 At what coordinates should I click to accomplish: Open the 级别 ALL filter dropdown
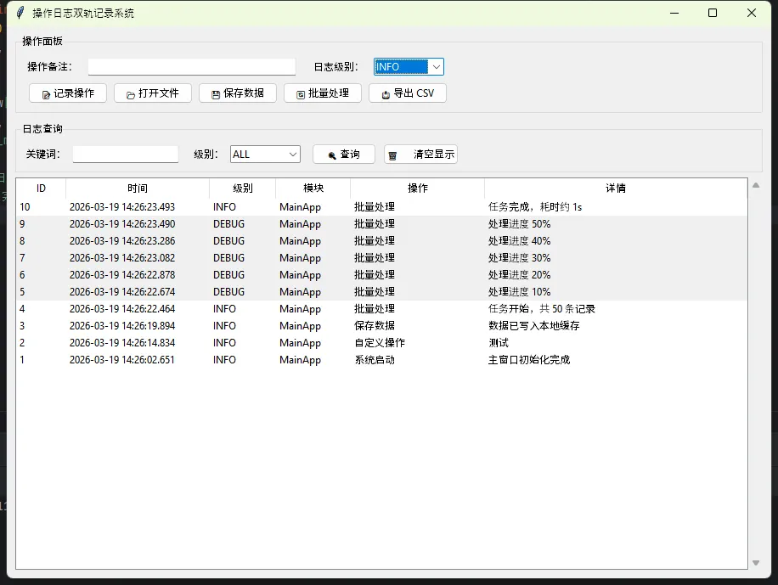293,155
